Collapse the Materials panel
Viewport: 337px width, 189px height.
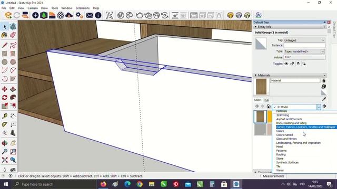(x=255, y=75)
